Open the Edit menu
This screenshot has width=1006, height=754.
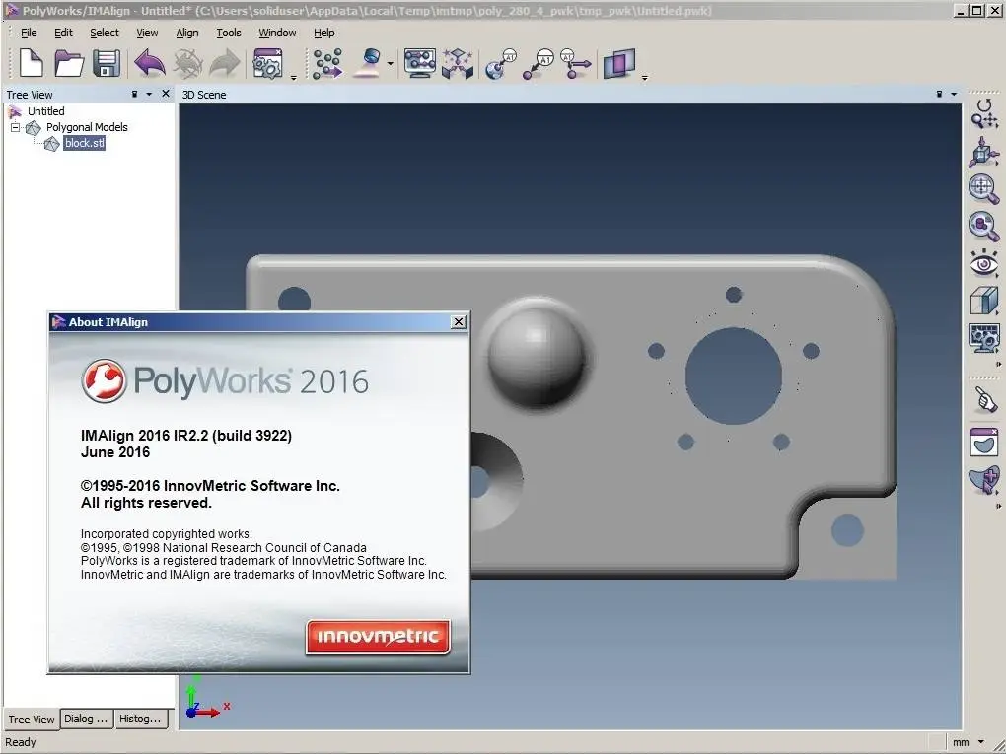pos(63,33)
